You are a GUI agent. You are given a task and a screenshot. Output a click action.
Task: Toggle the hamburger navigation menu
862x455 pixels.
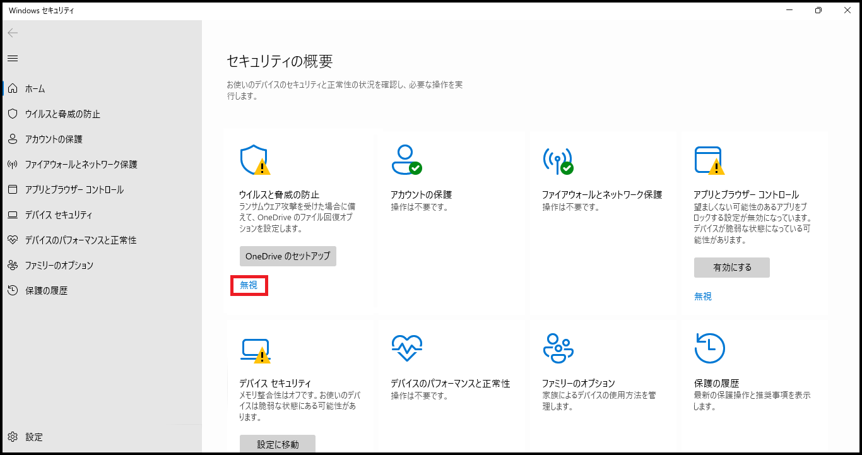coord(13,58)
